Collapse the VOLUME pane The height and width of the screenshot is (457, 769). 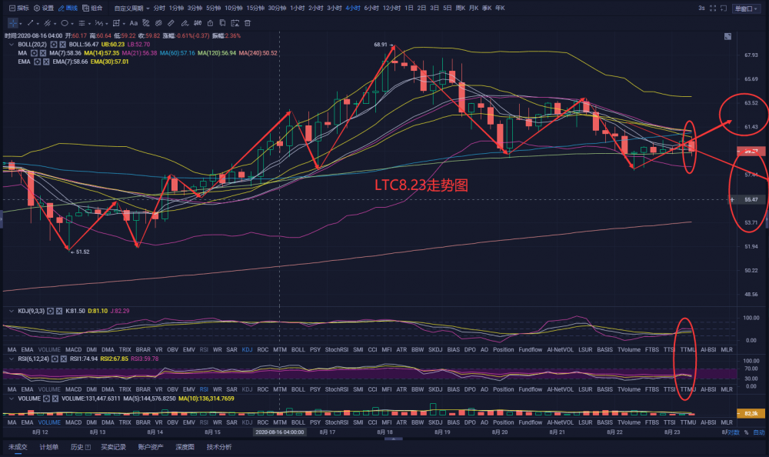pos(12,399)
